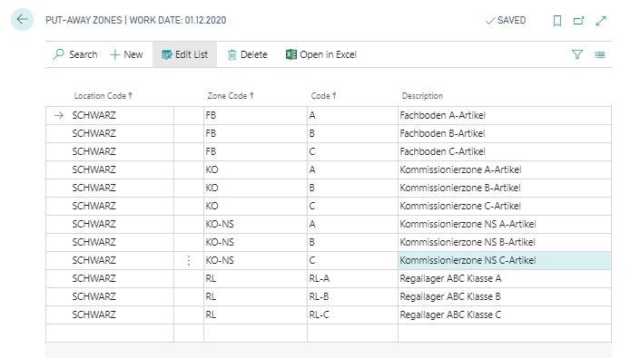Show more options for KO-NS C row

pos(189,260)
